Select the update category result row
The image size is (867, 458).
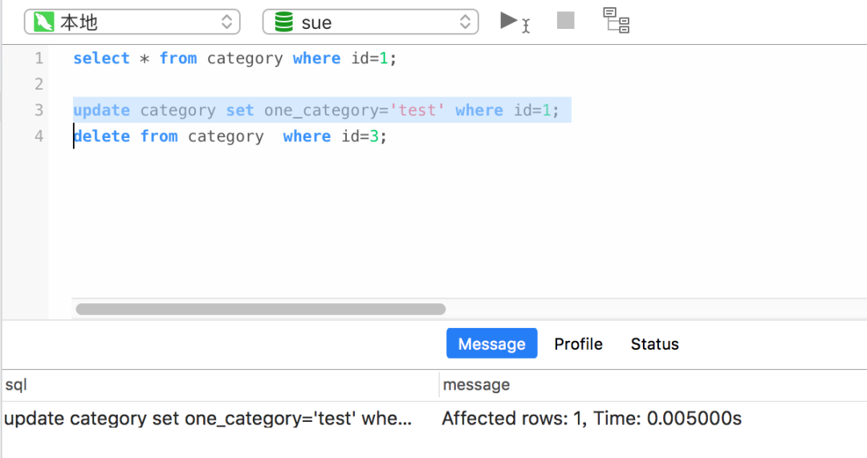tap(208, 419)
